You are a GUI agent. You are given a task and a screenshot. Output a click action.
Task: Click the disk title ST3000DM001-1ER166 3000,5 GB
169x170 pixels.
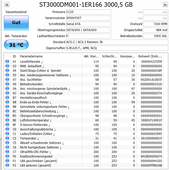pos(86,5)
